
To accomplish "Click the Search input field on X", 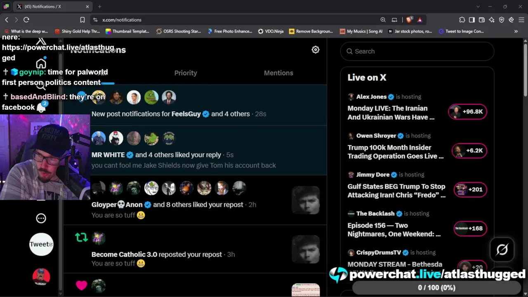I will tap(417, 51).
